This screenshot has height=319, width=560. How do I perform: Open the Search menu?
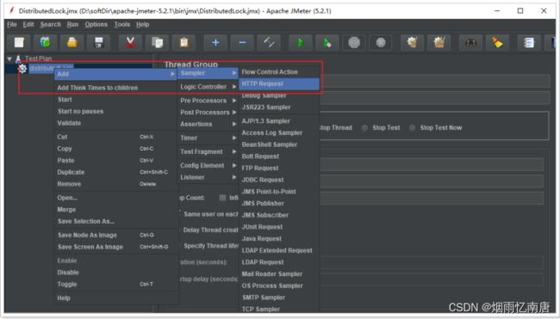(x=50, y=24)
